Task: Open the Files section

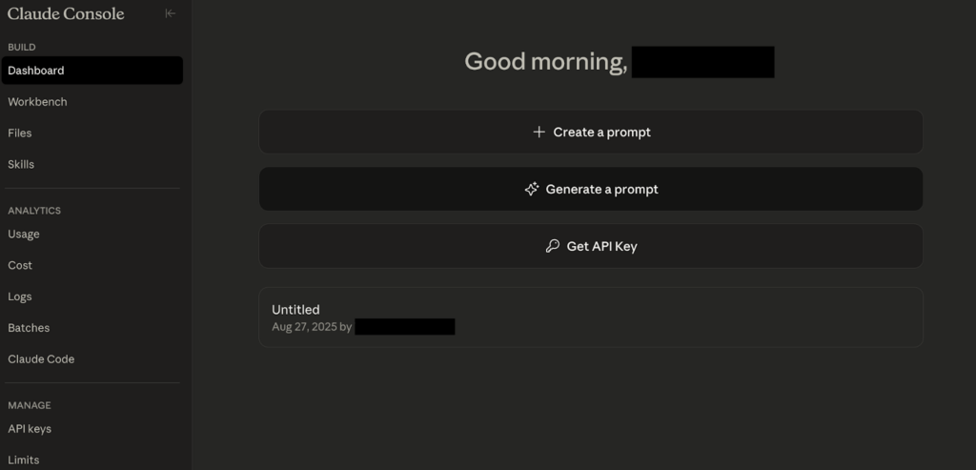Action: [20, 133]
